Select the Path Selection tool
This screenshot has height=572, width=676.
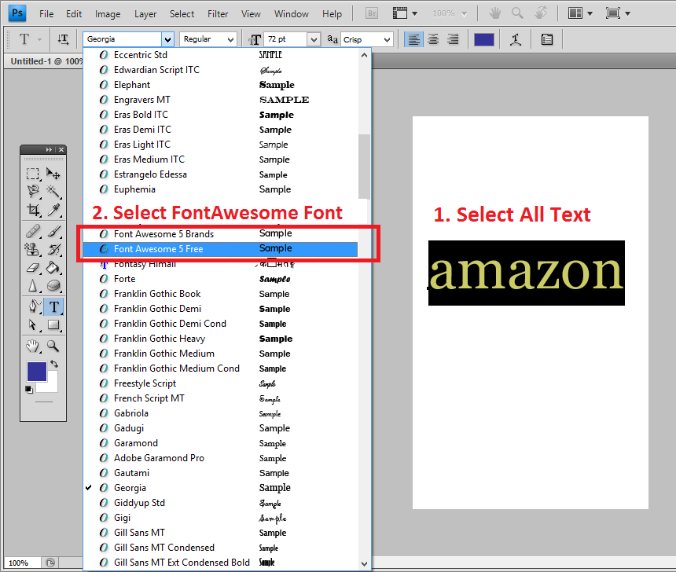click(x=33, y=324)
